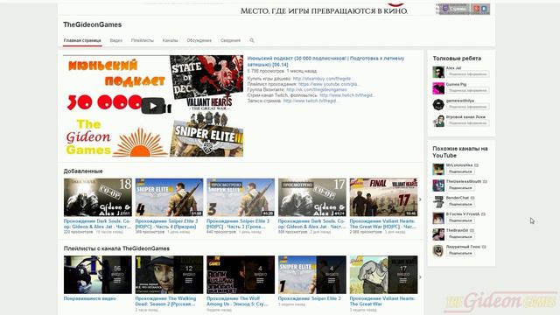Open Лазуритный Гном channel avatar

(x=438, y=251)
